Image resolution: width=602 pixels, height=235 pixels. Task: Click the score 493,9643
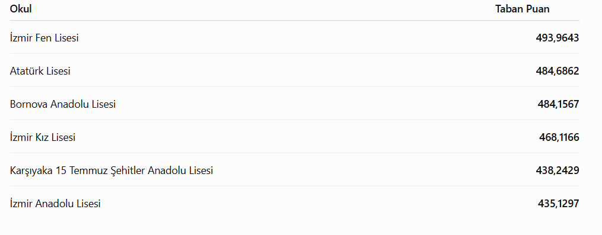[557, 37]
